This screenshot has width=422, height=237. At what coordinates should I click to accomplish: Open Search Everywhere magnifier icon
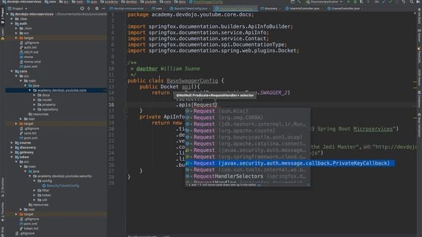[411, 2]
